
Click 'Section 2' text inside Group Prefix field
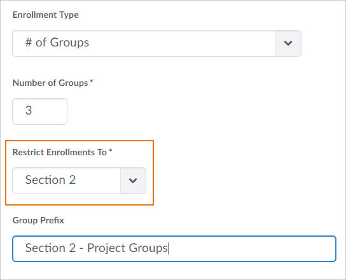(50, 248)
